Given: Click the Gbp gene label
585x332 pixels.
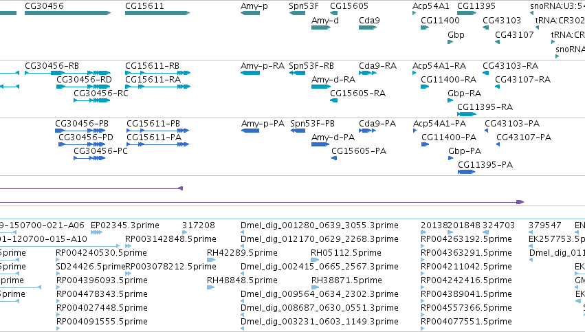Looking at the screenshot, I should coord(456,35).
